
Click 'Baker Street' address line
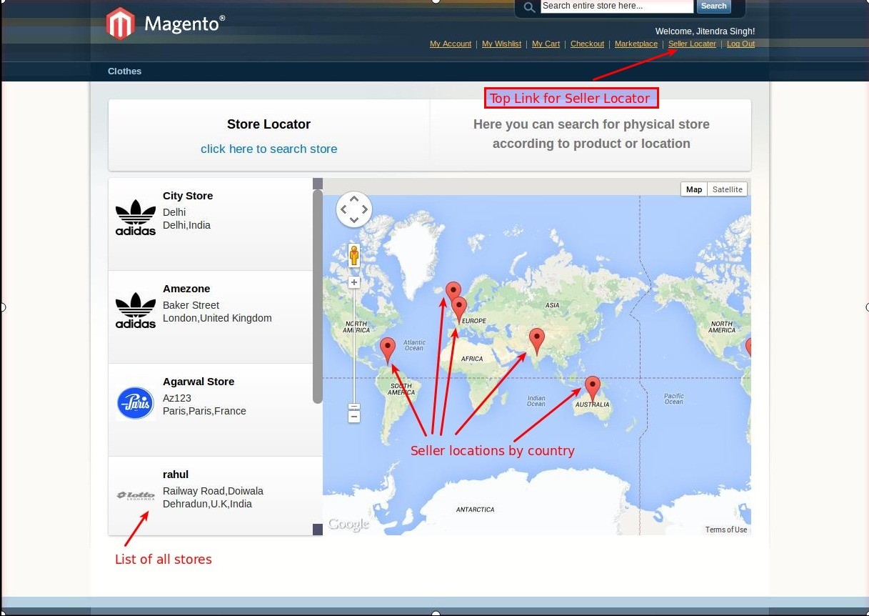(x=191, y=305)
